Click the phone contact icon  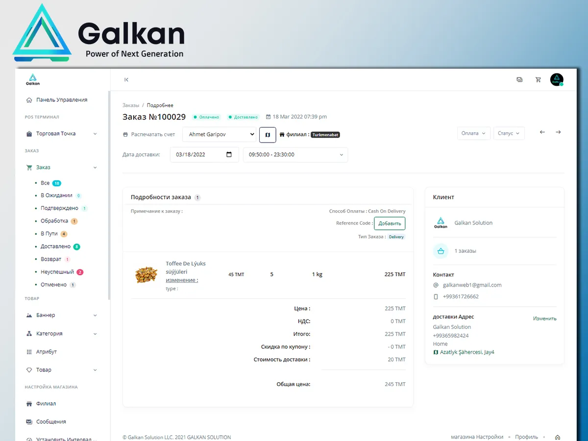pos(436,296)
